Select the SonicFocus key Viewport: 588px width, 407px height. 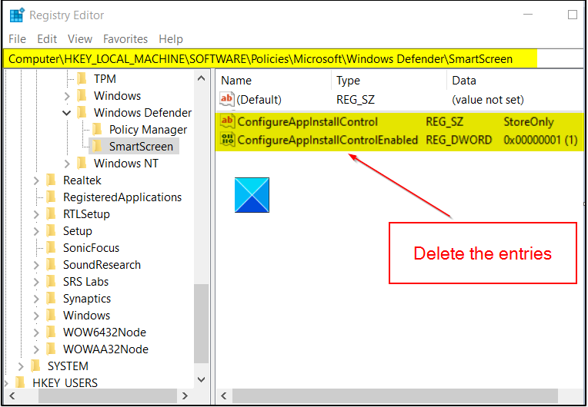point(91,247)
